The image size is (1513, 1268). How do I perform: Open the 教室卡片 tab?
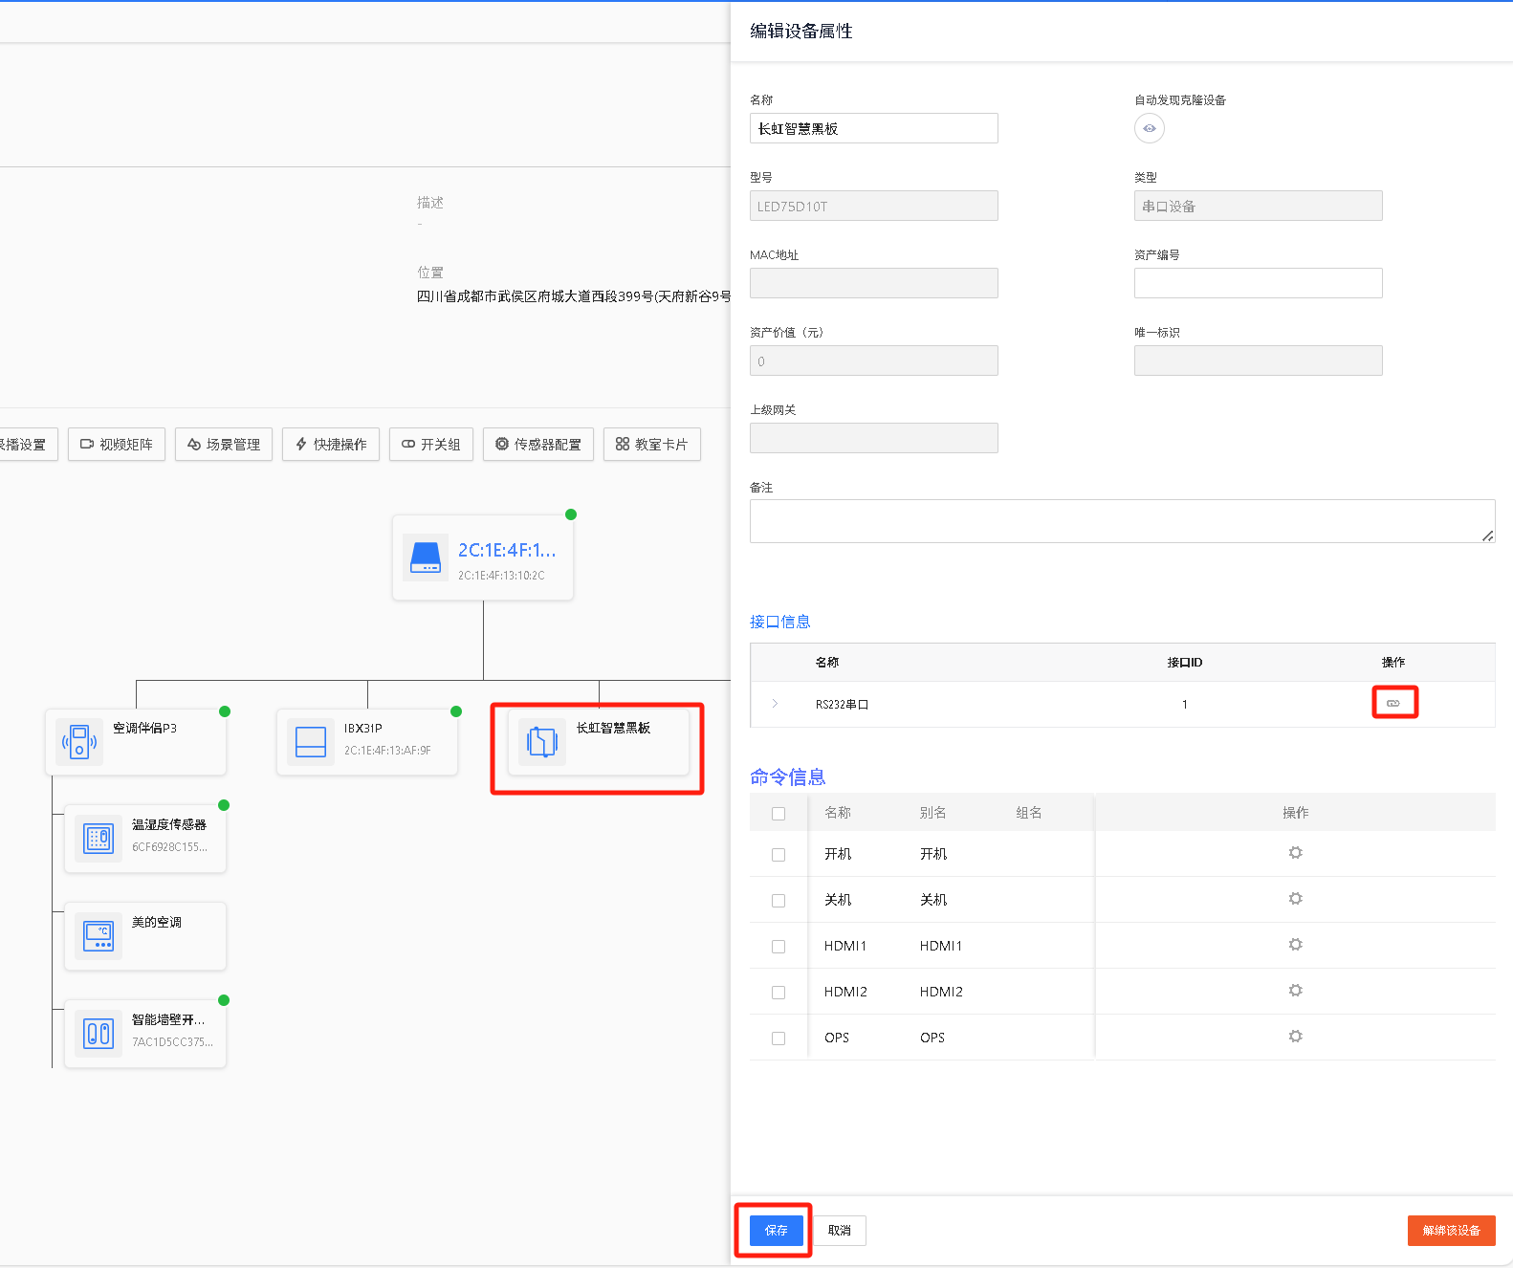(651, 445)
